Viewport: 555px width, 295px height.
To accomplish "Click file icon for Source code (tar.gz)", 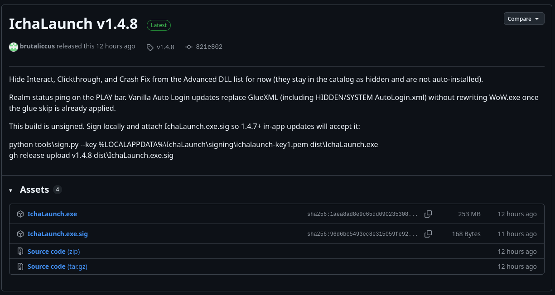I will (x=20, y=266).
